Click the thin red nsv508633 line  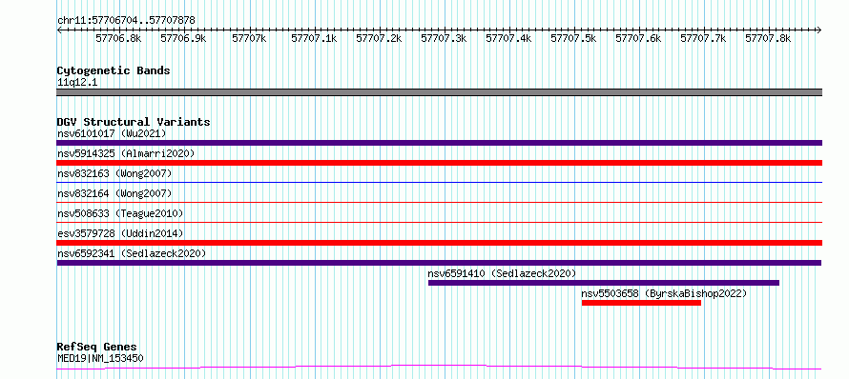[439, 222]
